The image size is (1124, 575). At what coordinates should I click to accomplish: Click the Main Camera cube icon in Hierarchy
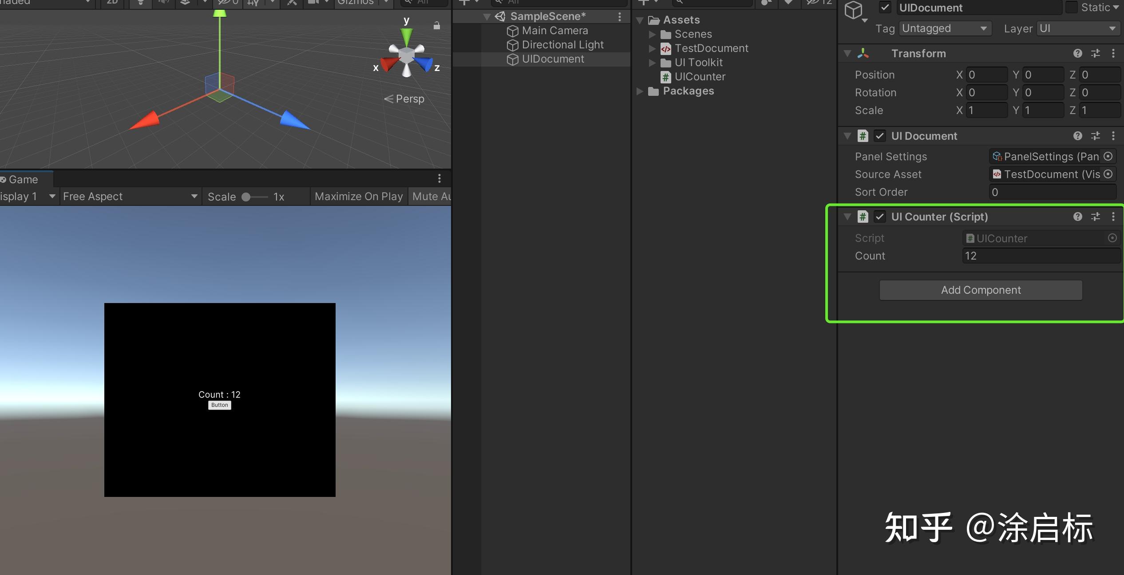pos(512,30)
